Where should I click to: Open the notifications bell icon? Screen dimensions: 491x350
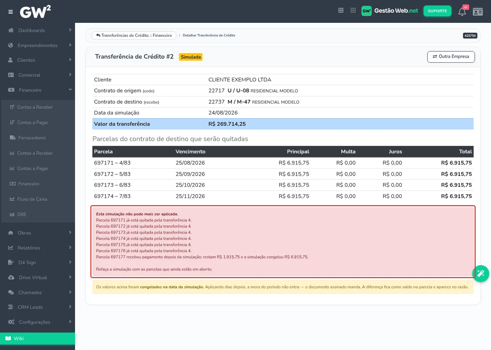click(x=462, y=12)
